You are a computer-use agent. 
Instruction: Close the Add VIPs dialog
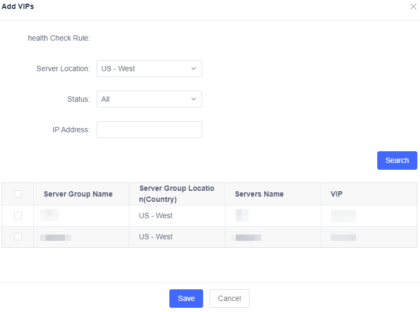(x=413, y=6)
